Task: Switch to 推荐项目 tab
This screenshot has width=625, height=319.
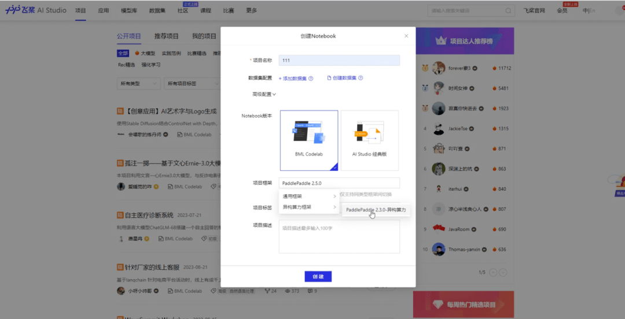Action: pyautogui.click(x=167, y=36)
